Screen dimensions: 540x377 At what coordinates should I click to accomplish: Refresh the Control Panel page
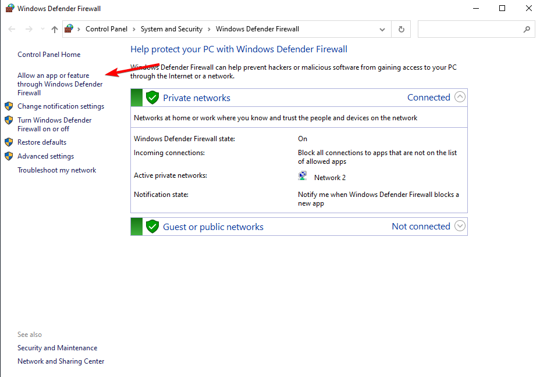point(401,29)
